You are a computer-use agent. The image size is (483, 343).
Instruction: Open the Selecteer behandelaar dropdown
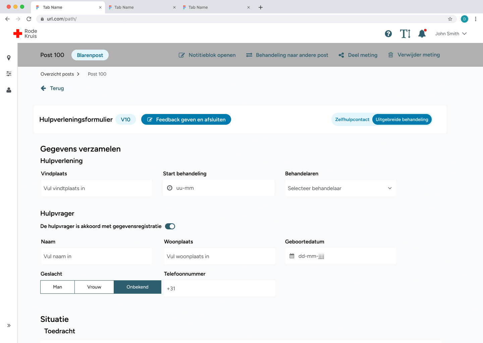pyautogui.click(x=341, y=188)
